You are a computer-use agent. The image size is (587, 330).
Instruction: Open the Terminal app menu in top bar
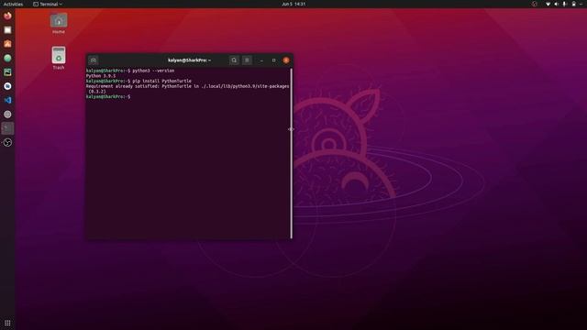tap(48, 4)
